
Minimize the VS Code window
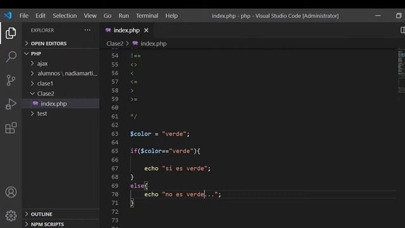(x=378, y=15)
